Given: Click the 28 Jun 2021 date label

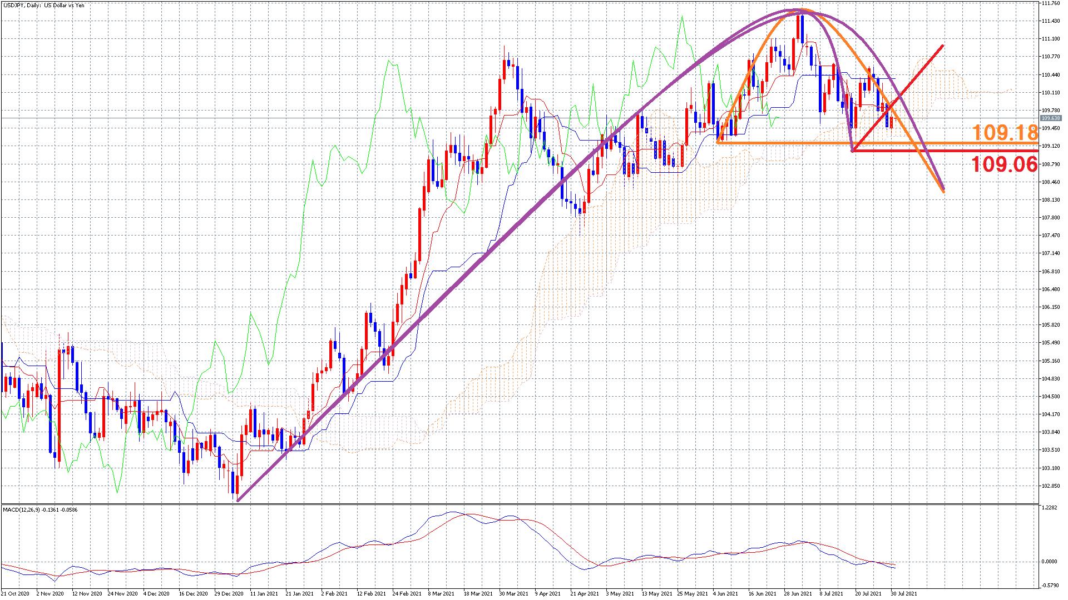Looking at the screenshot, I should [x=798, y=594].
